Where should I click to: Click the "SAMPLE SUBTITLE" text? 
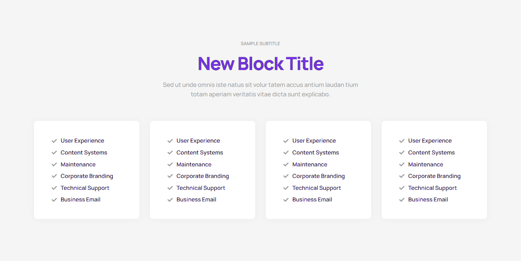pos(260,44)
